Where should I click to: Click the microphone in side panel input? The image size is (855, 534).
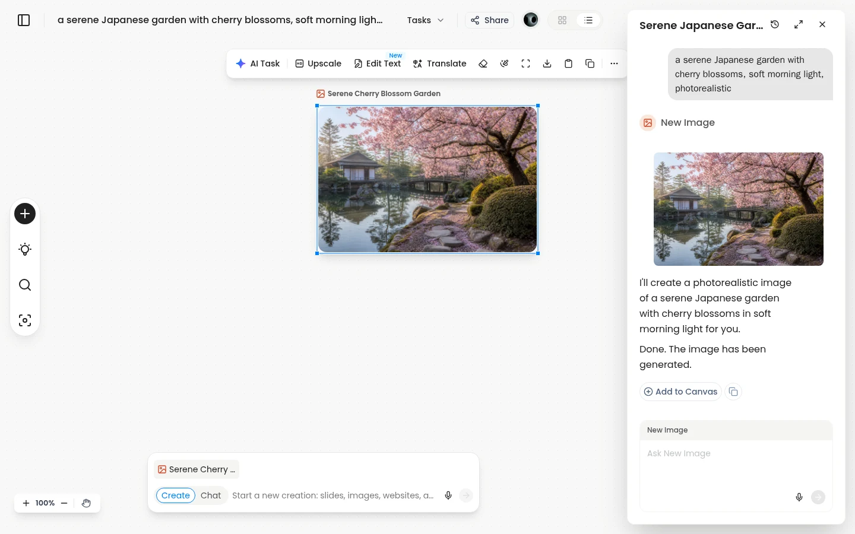click(799, 497)
